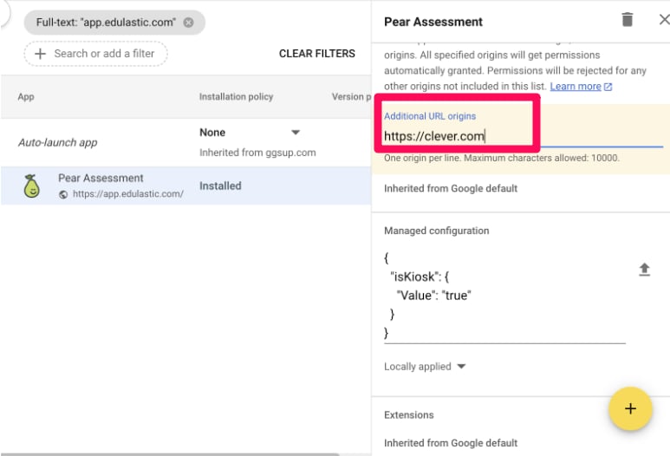Click the Managed configuration heading

click(x=436, y=231)
